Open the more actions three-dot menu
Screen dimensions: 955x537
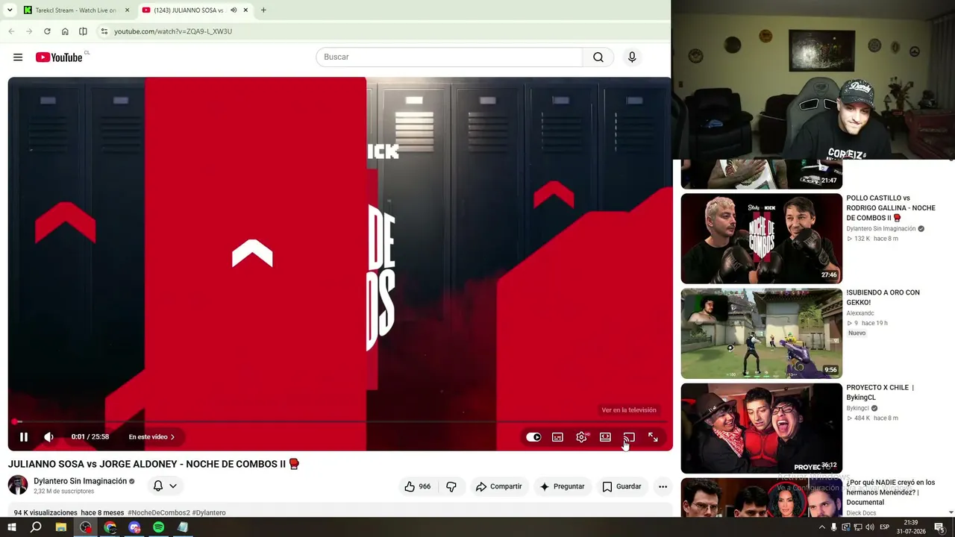pos(663,486)
